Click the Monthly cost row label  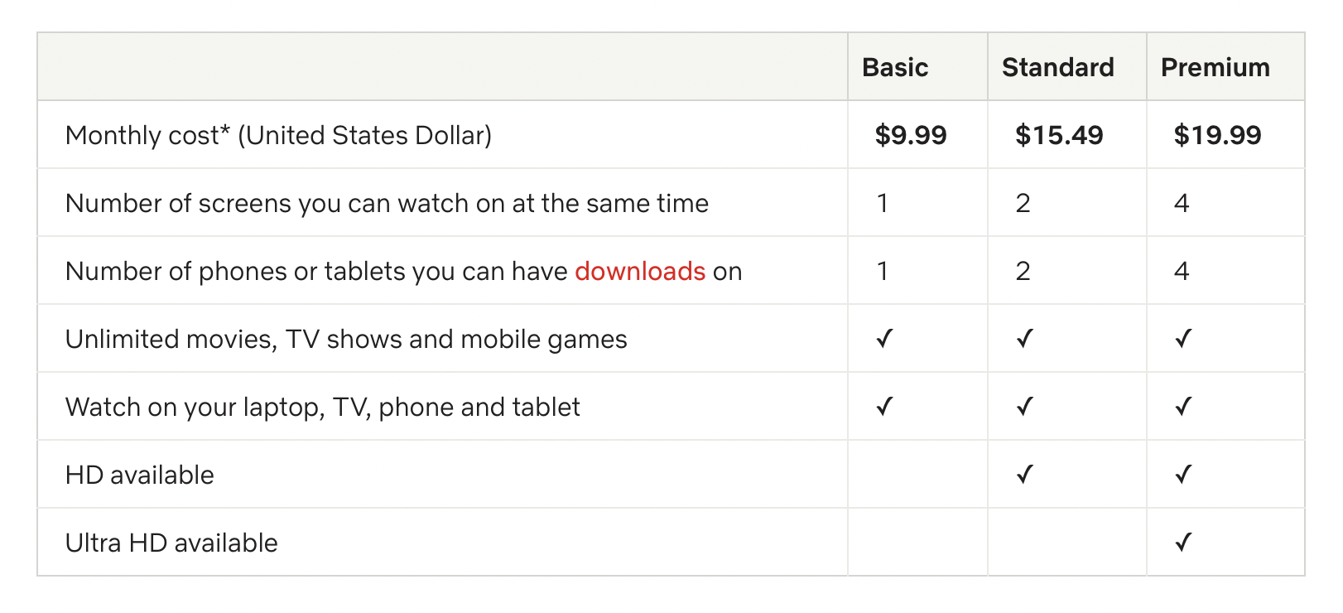click(x=278, y=136)
